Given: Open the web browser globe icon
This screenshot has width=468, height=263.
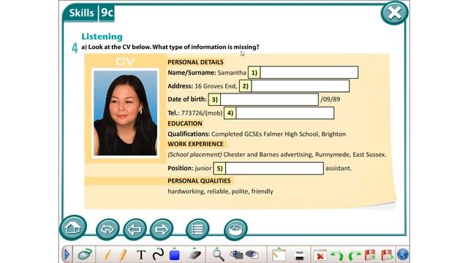Looking at the screenshot, I should pos(403,255).
